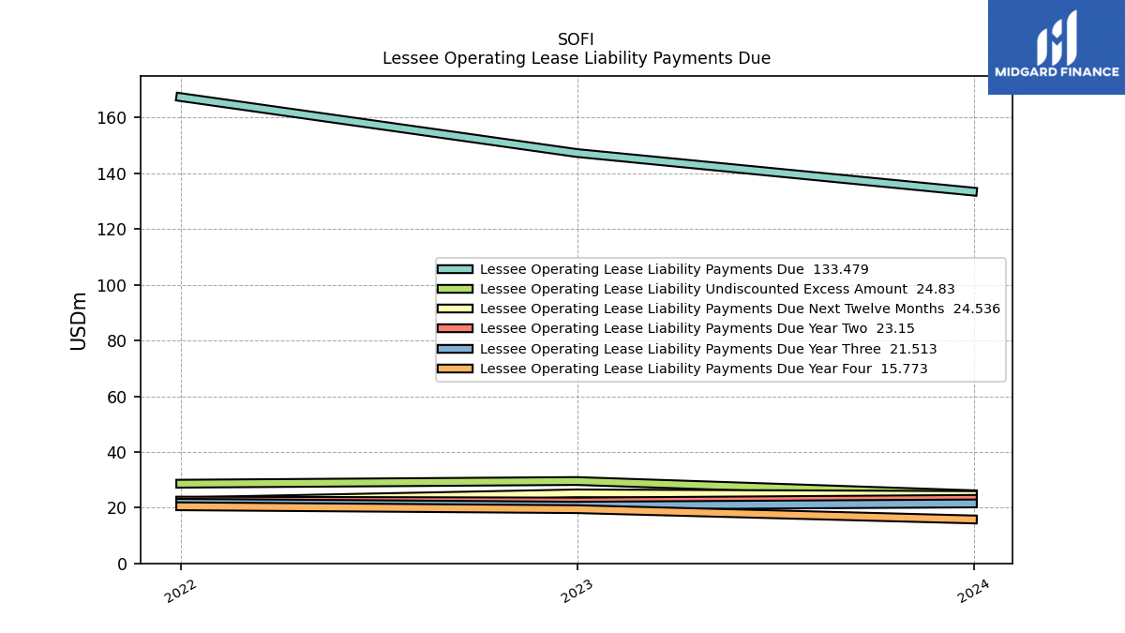Click the y-axis tick label "0"
Viewport: 1125px width, 633px height.
[123, 564]
